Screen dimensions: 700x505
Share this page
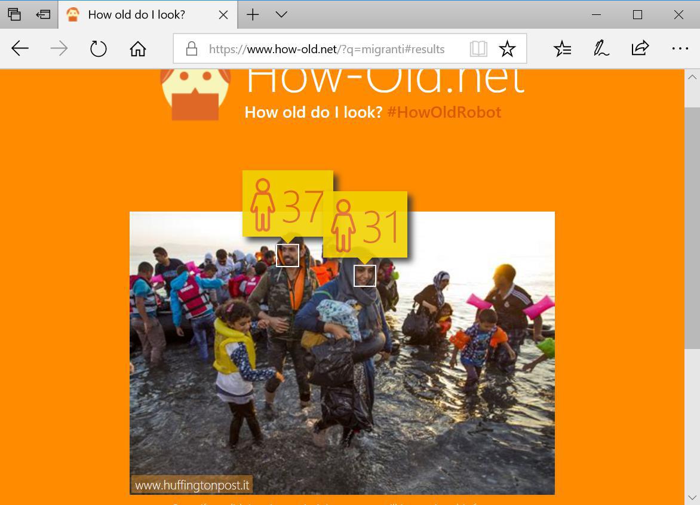tap(640, 48)
